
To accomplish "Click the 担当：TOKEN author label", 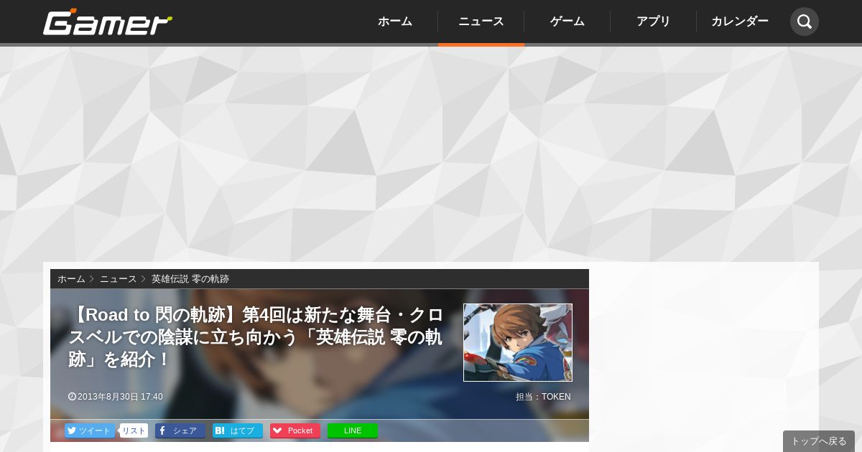I will pyautogui.click(x=543, y=397).
